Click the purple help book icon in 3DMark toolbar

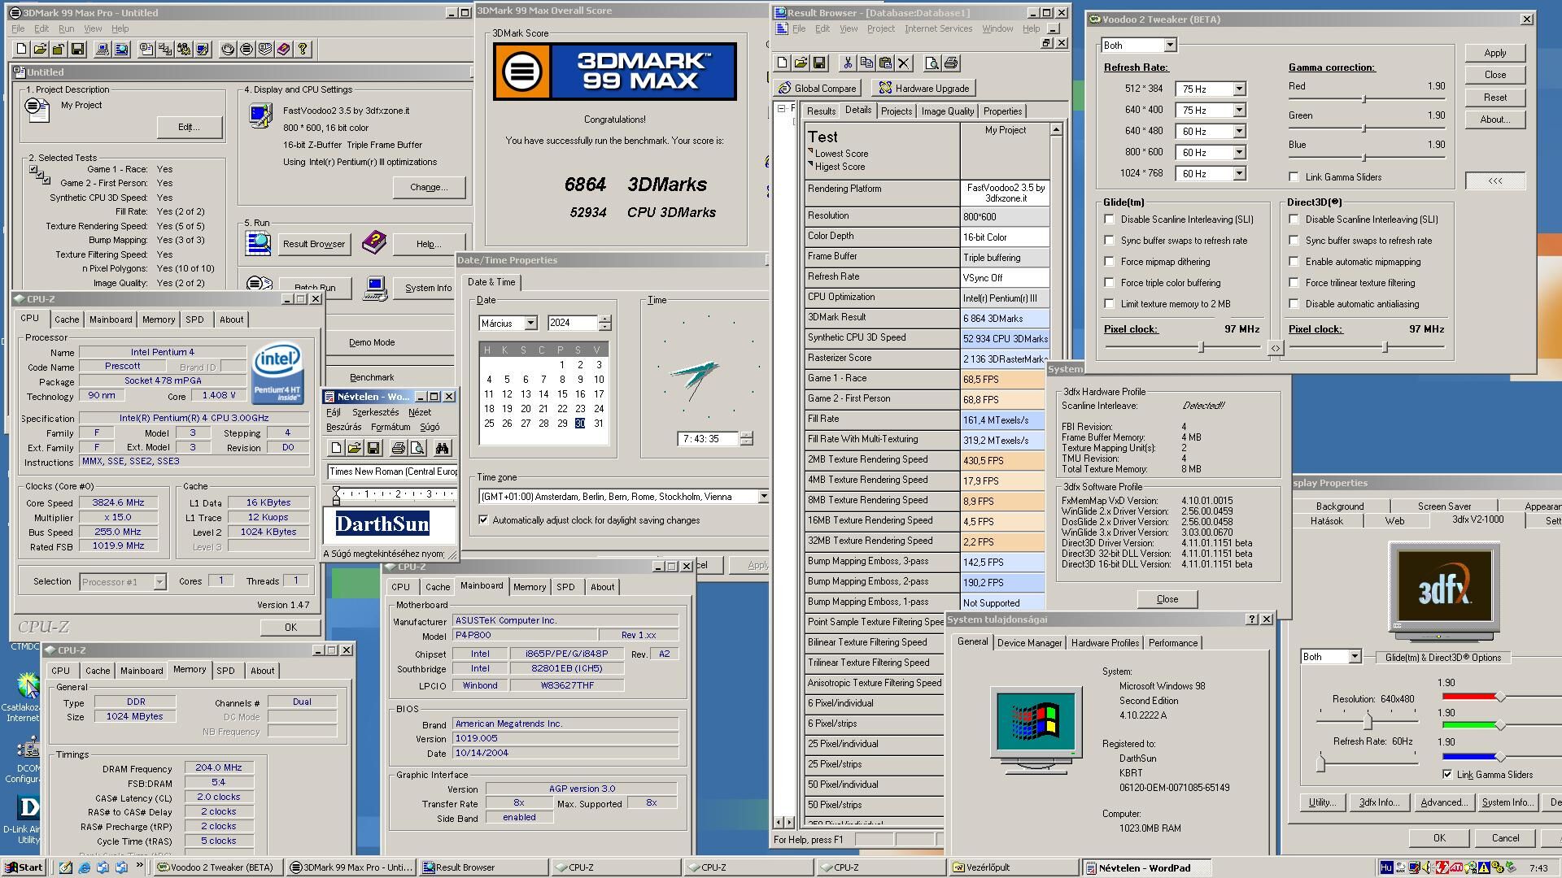click(x=283, y=50)
